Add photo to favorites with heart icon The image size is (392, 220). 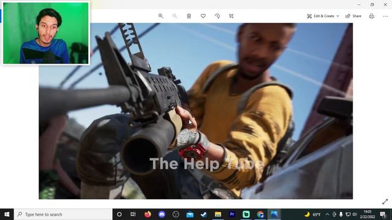203,16
